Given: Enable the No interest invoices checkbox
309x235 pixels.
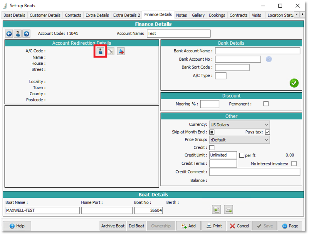Looking at the screenshot, I should (294, 164).
